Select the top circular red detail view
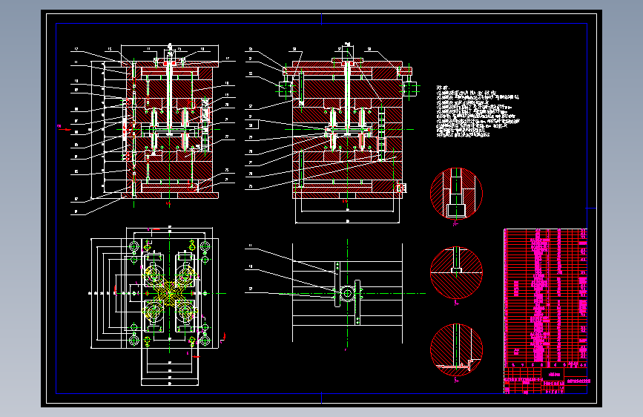Image resolution: width=643 pixels, height=417 pixels. point(456,194)
